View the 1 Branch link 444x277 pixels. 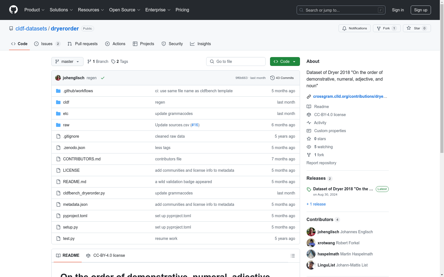98,61
